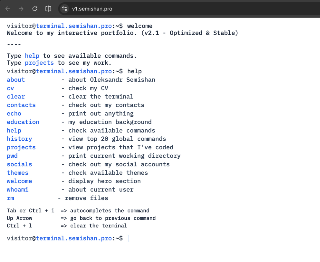Select the echo command link
Screen dimensions: 320x262
(x=14, y=113)
